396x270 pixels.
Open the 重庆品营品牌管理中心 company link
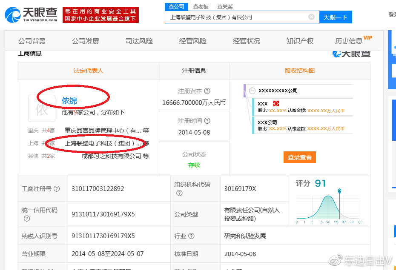pyautogui.click(x=103, y=131)
